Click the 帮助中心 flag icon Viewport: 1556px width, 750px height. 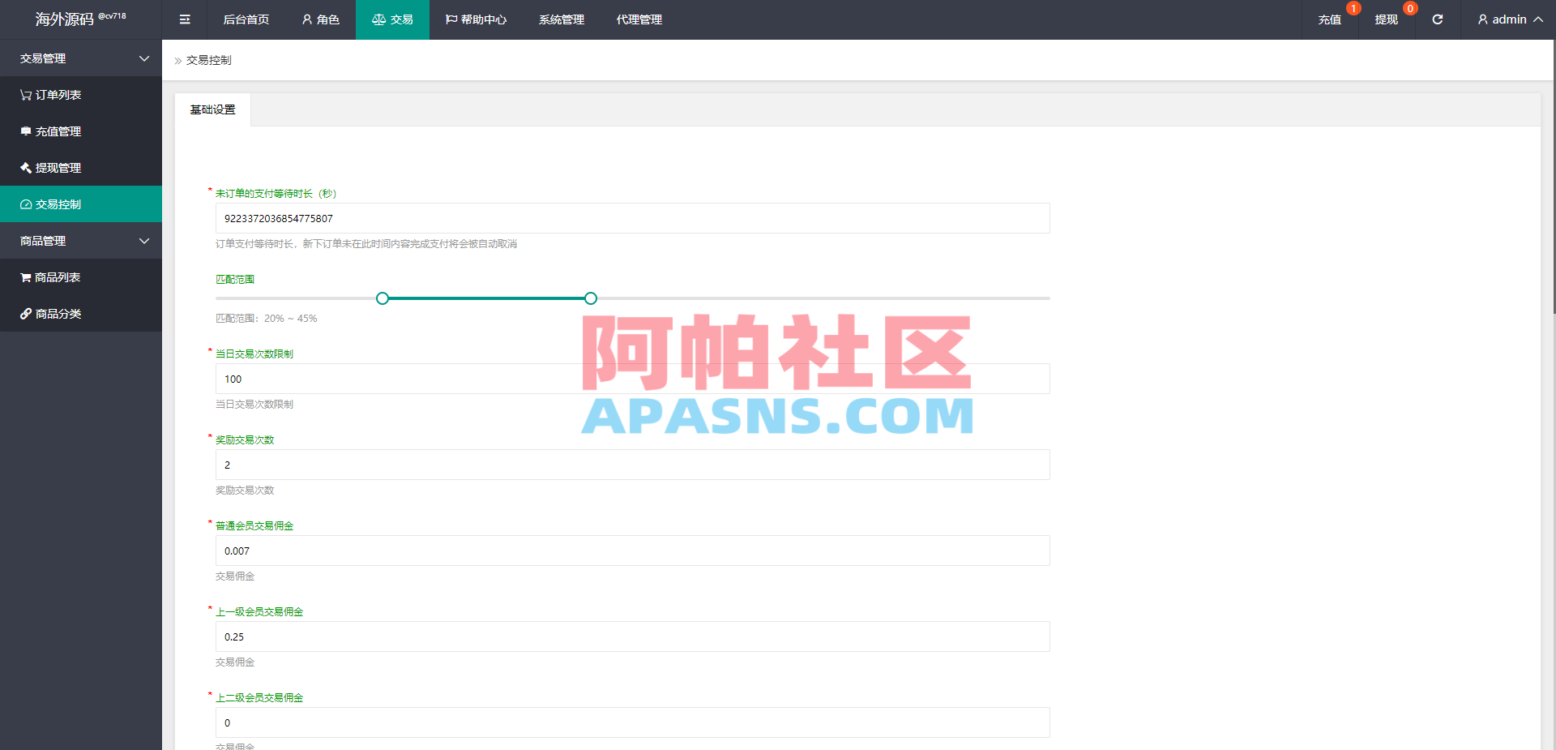point(451,19)
